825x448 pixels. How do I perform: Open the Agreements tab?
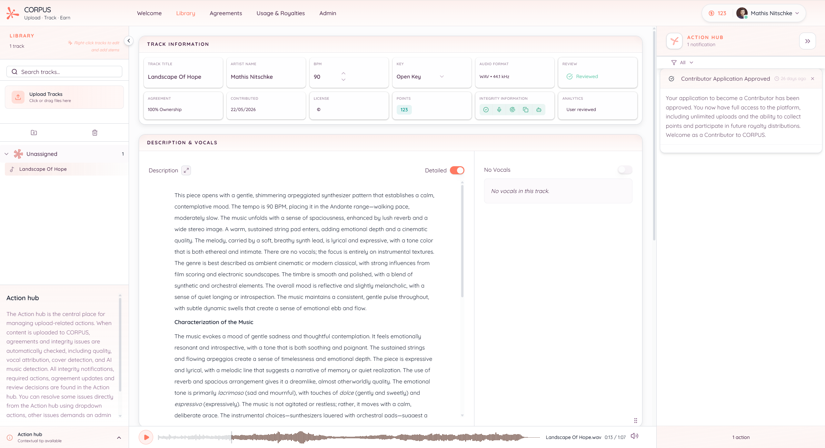[226, 13]
